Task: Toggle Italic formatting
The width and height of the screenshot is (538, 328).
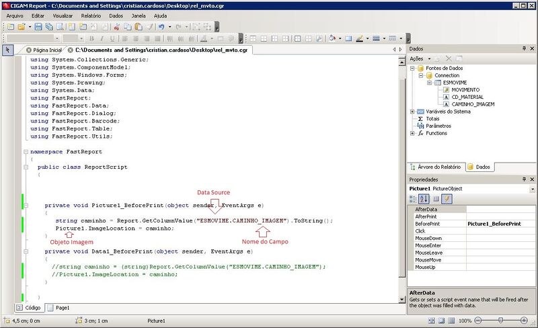Action: 102,38
